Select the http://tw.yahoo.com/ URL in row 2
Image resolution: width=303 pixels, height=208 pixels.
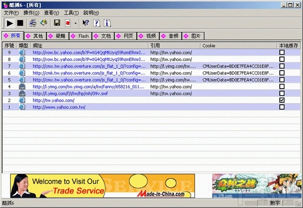tap(54, 100)
